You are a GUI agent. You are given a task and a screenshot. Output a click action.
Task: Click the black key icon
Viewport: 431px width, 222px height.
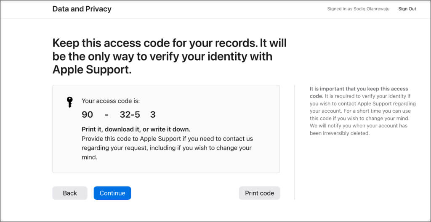[70, 102]
